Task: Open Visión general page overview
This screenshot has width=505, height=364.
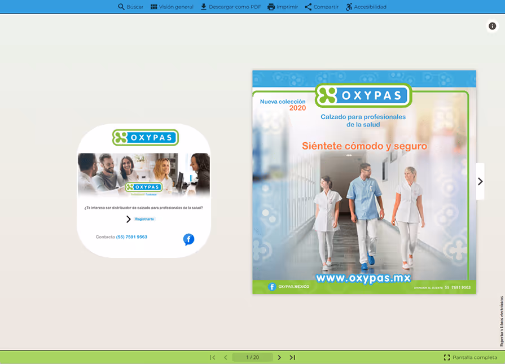Action: click(172, 7)
